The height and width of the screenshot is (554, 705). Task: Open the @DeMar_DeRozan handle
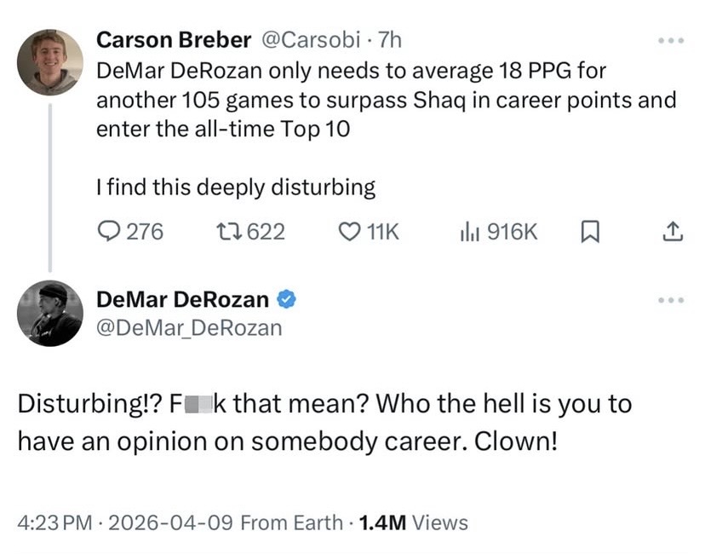click(189, 328)
